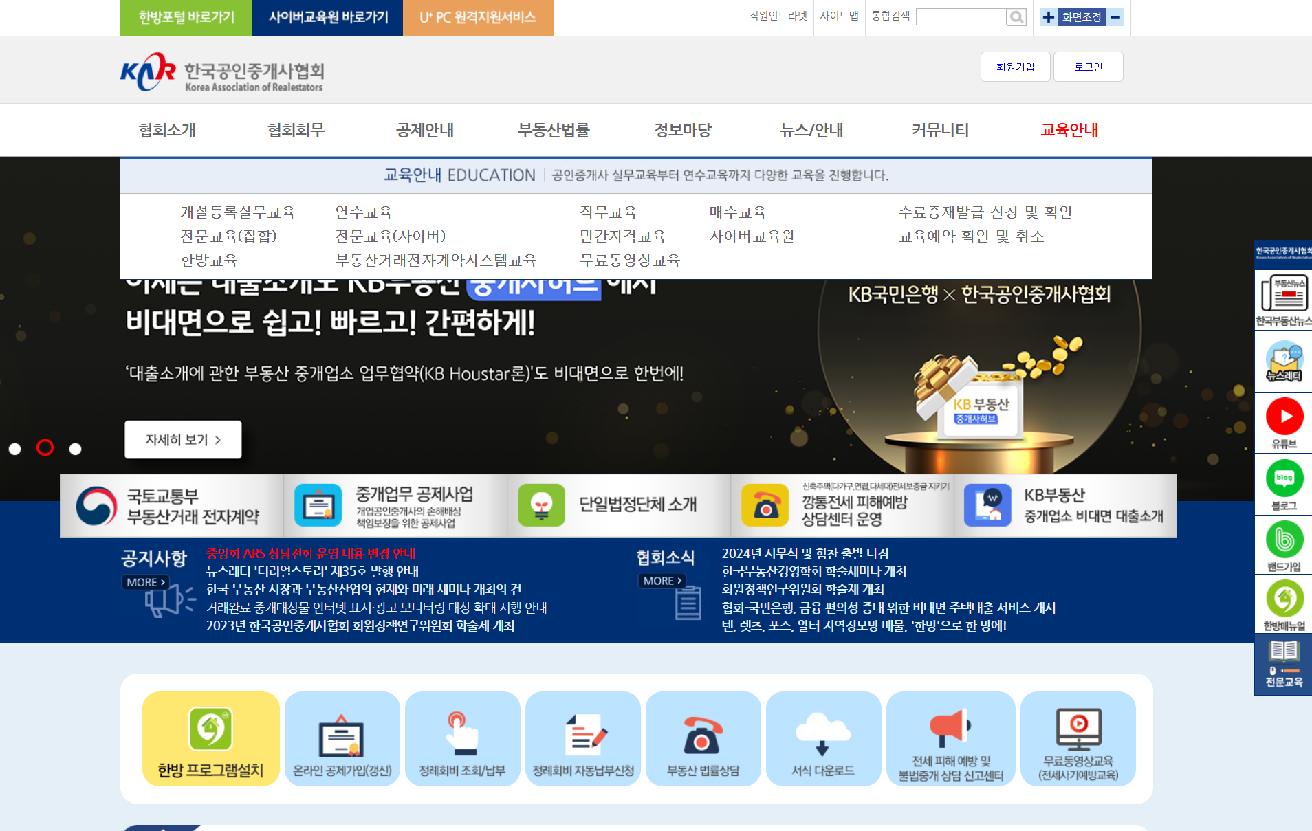
Task: Reset zoom with 화면조정 label
Action: click(1082, 17)
